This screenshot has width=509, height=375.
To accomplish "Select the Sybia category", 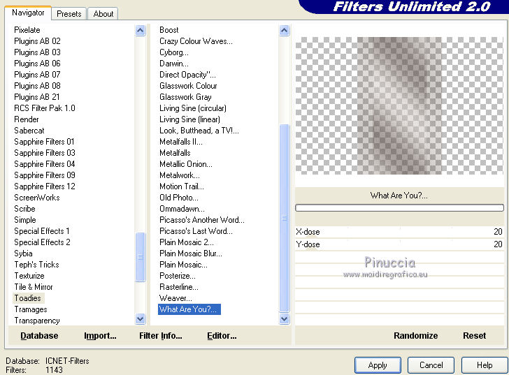I will pos(23,253).
